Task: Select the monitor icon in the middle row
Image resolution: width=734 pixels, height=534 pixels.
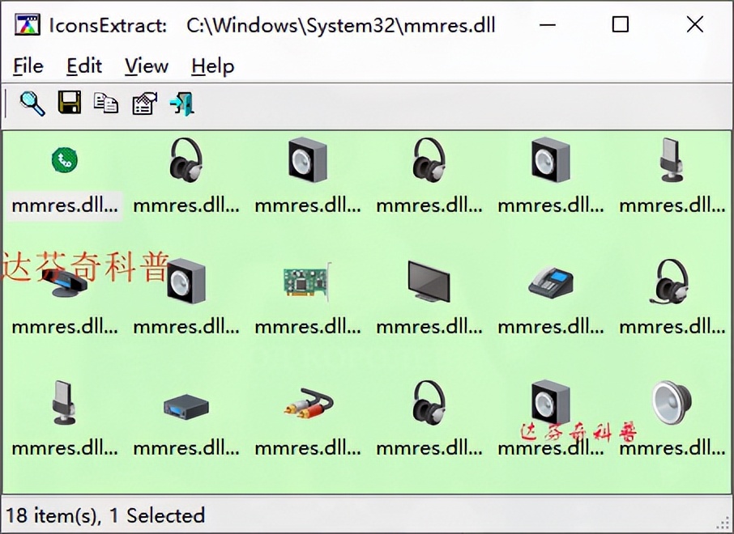Action: click(x=429, y=282)
